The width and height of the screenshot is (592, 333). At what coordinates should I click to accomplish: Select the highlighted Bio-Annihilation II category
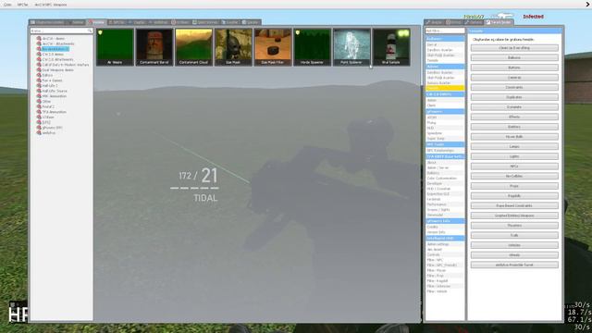[x=55, y=49]
